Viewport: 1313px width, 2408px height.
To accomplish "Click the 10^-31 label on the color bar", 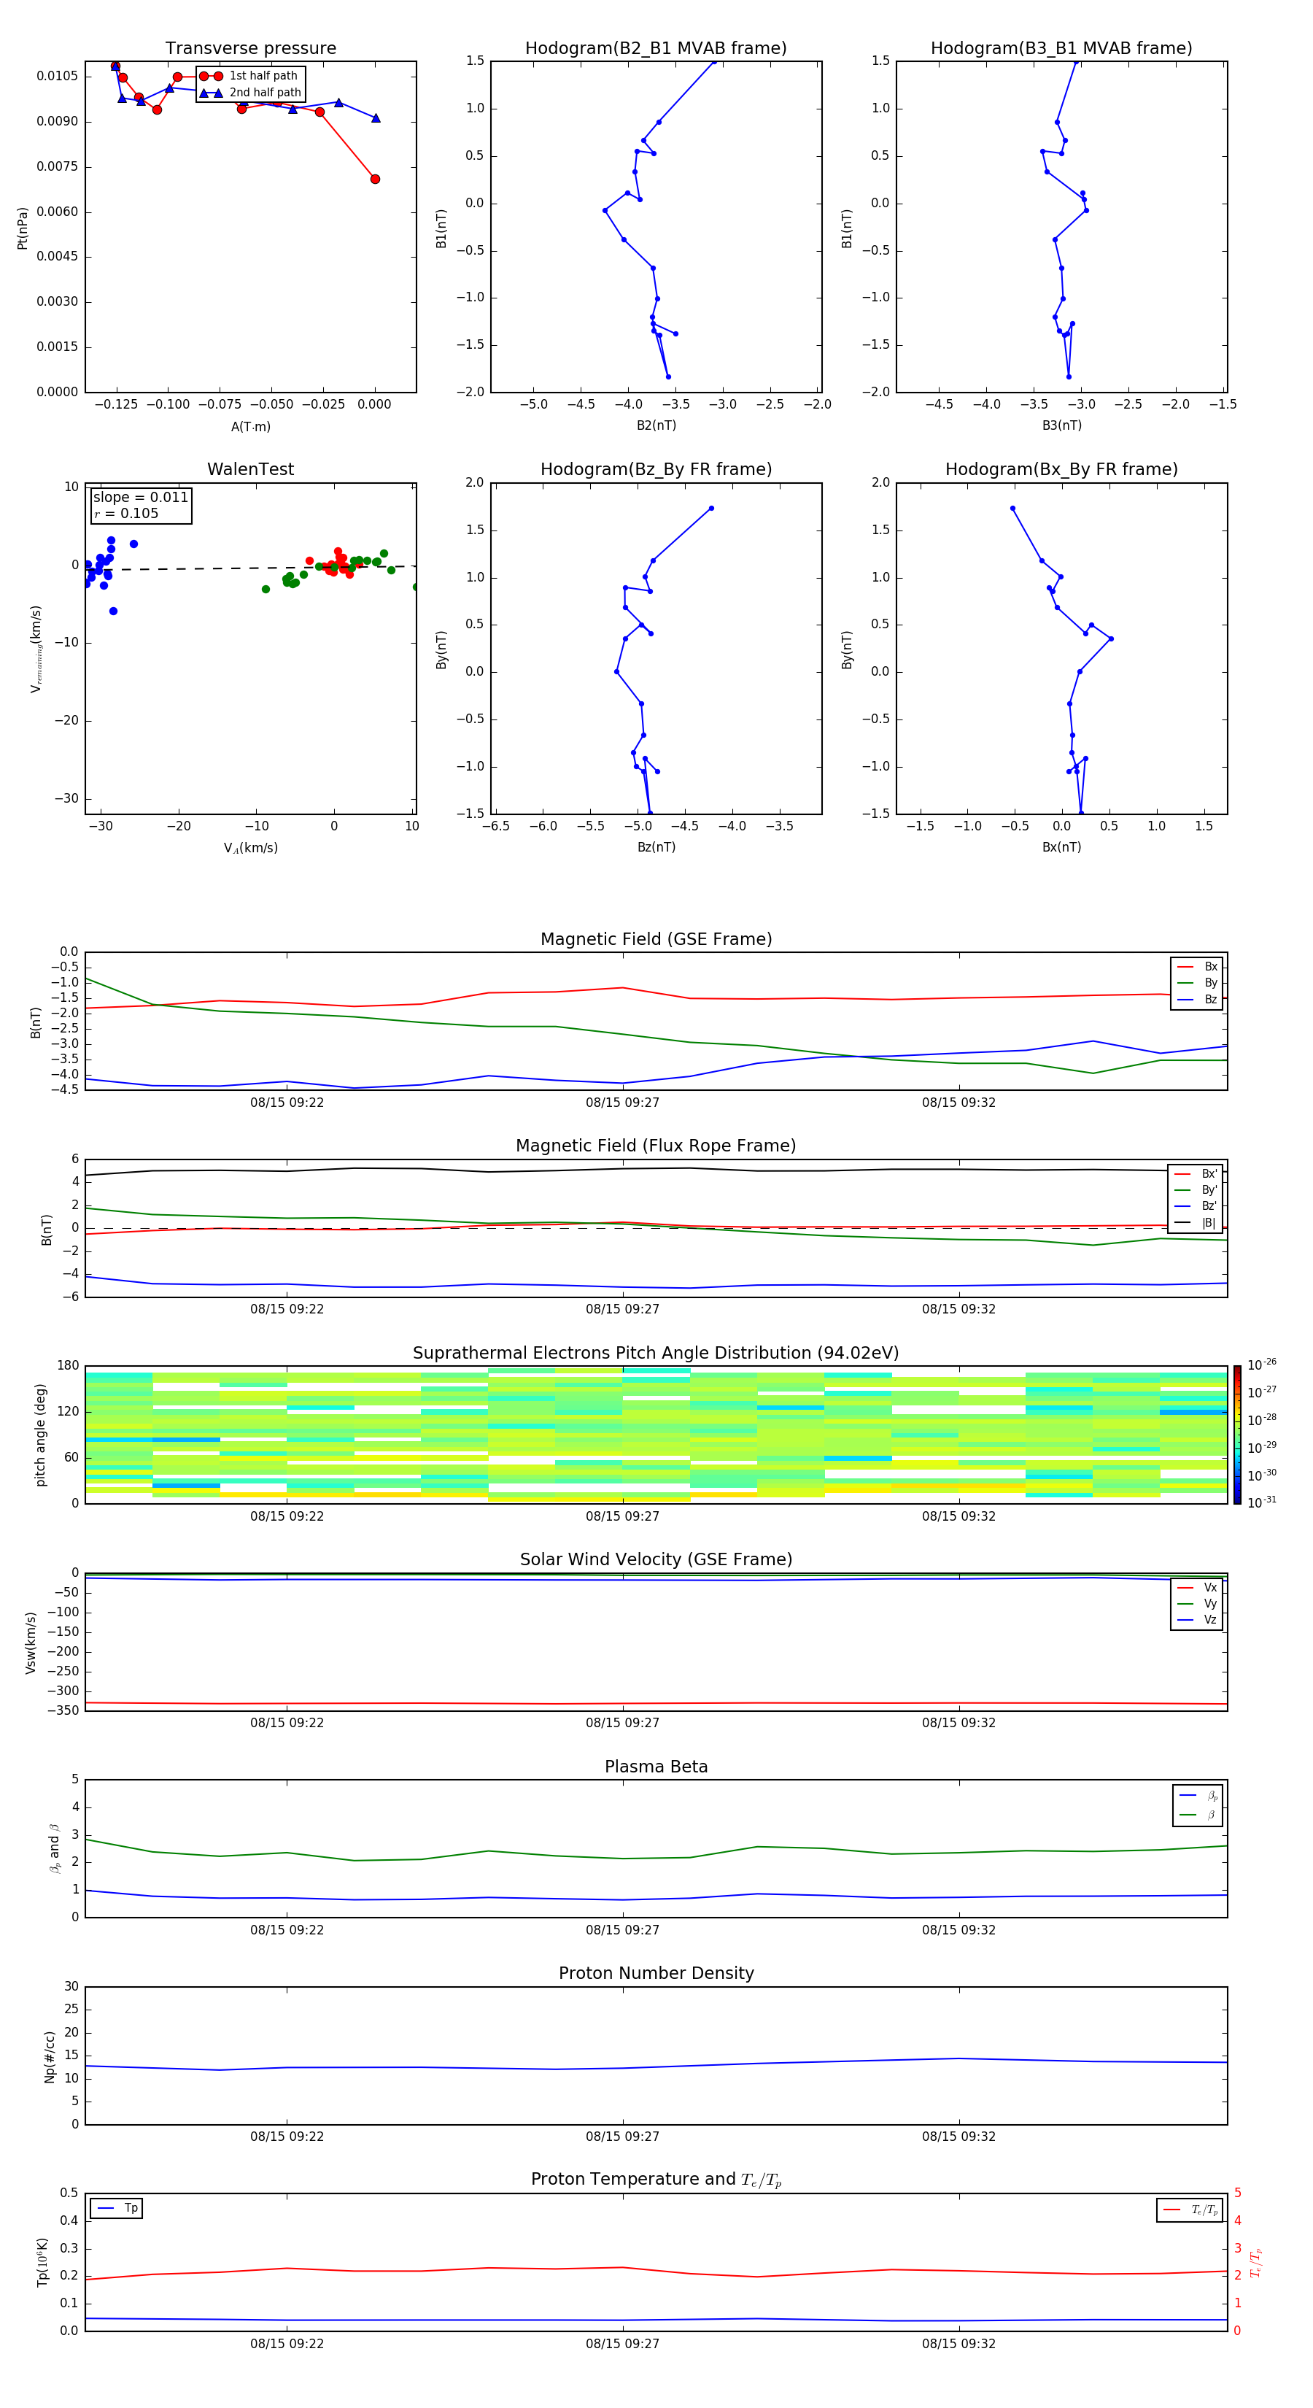I will coord(1262,1502).
